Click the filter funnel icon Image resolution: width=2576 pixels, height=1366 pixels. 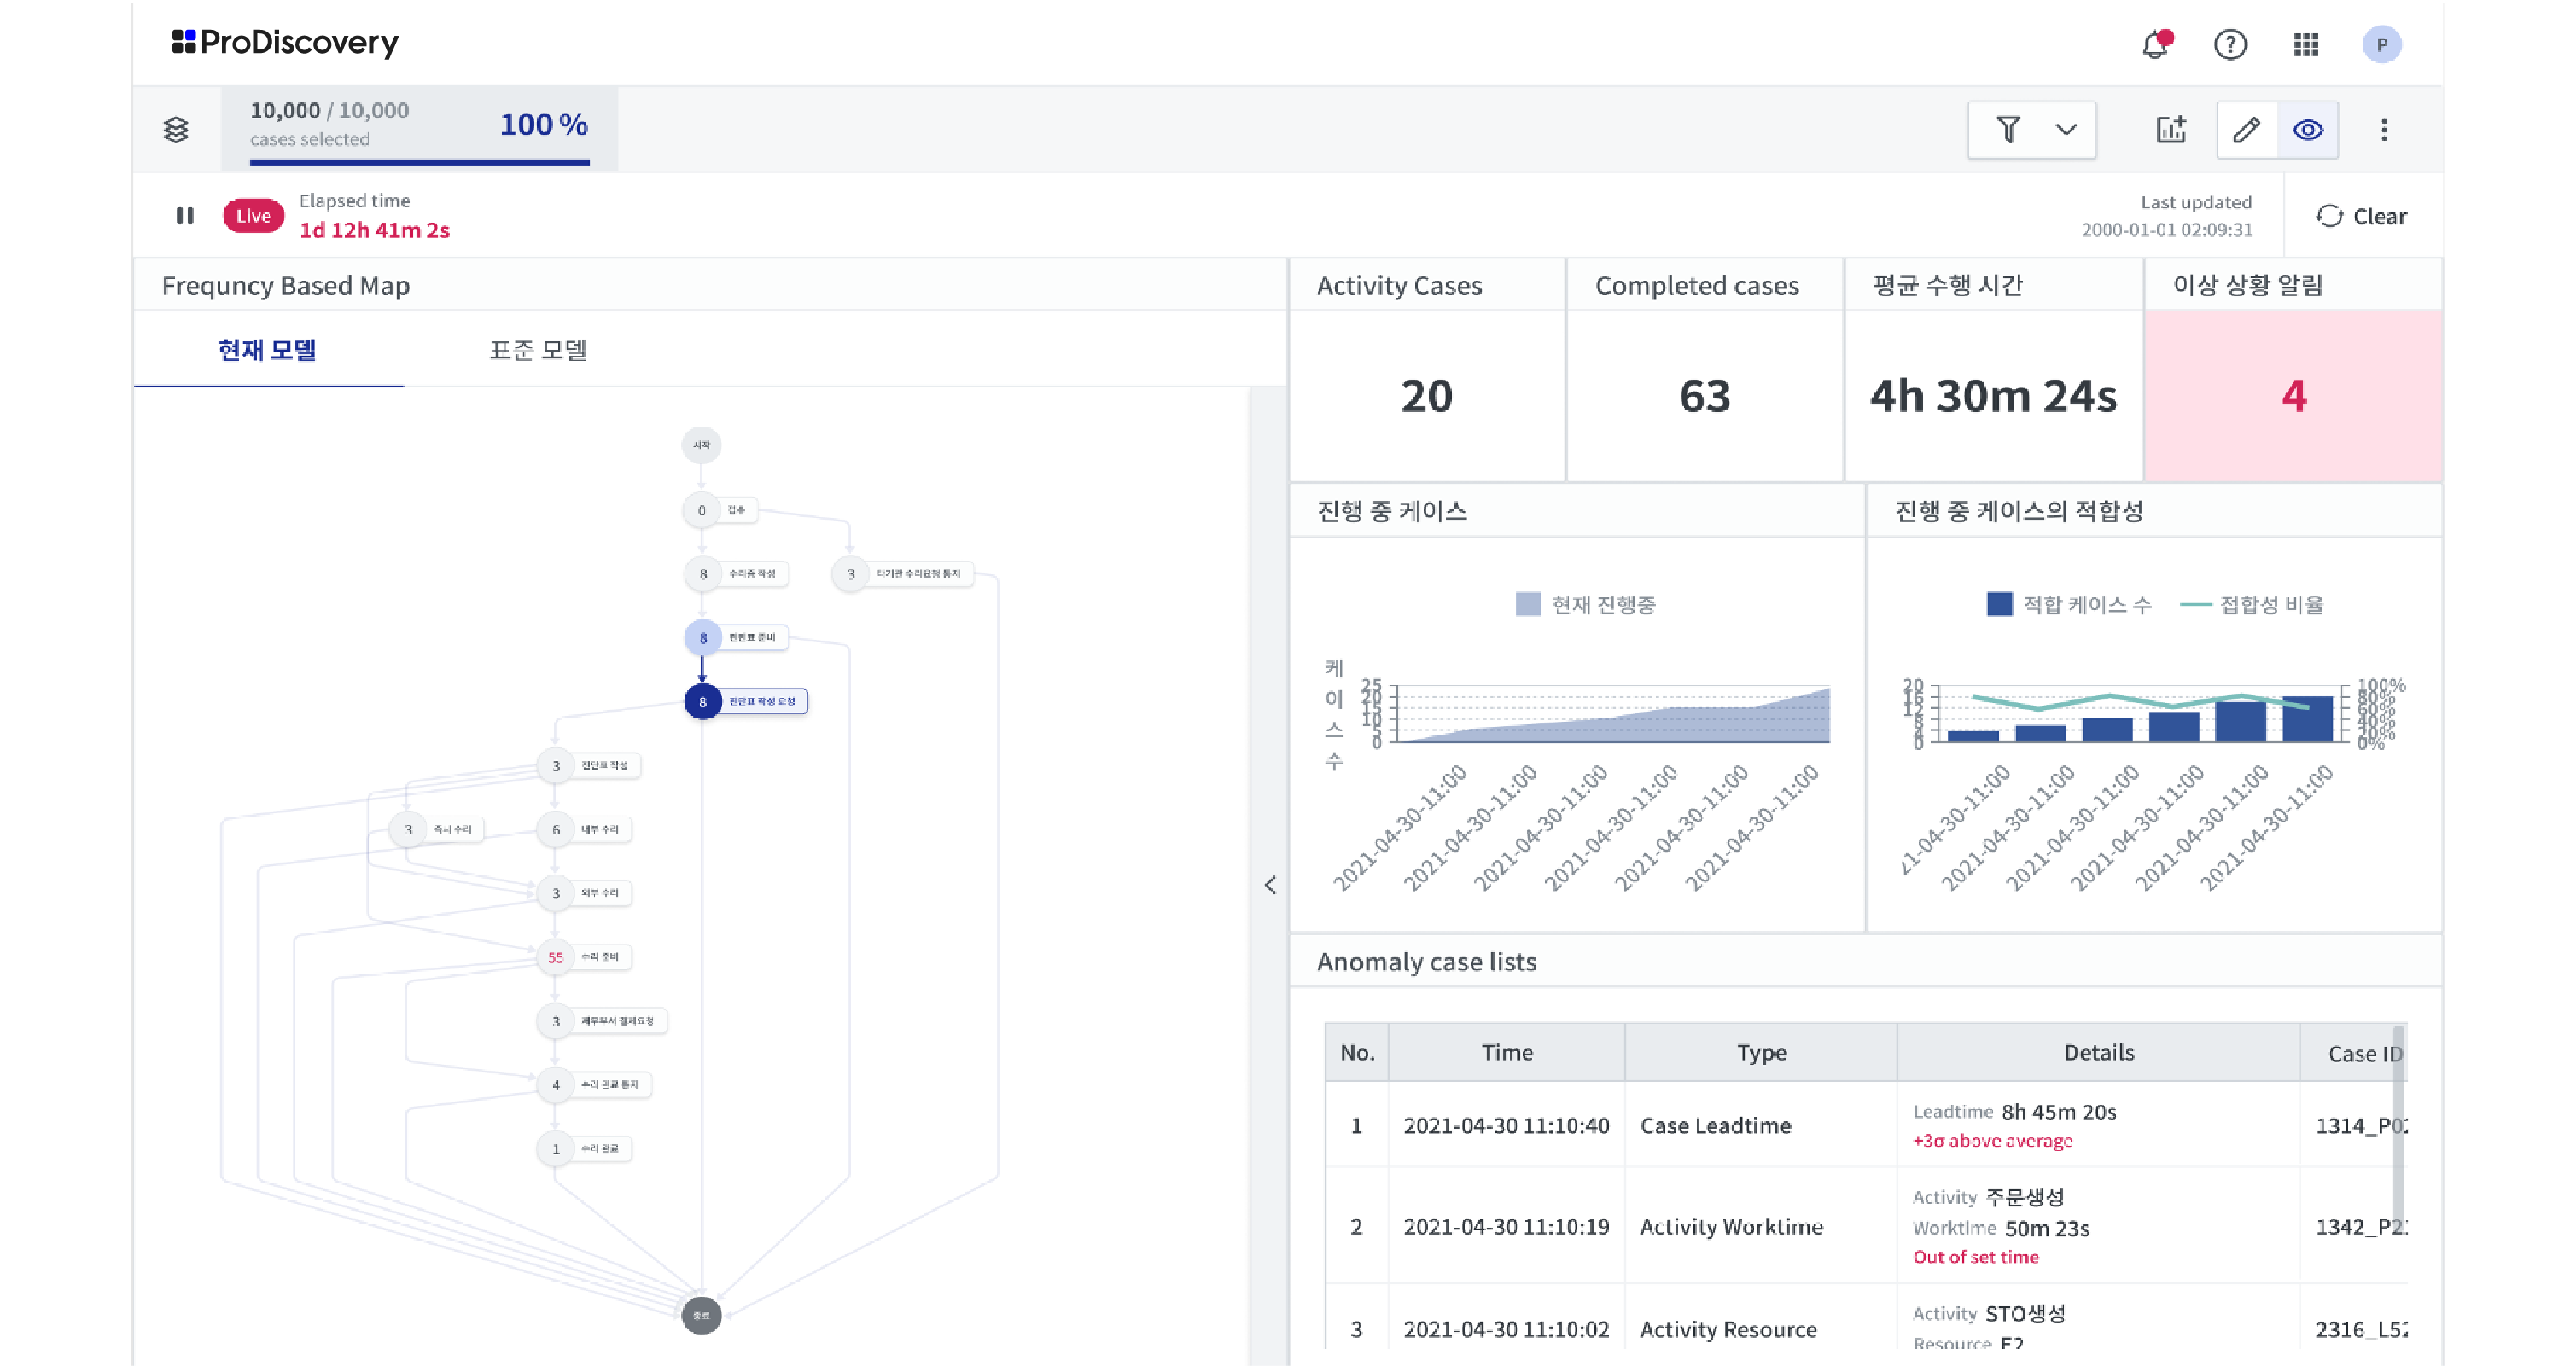pos(2008,130)
